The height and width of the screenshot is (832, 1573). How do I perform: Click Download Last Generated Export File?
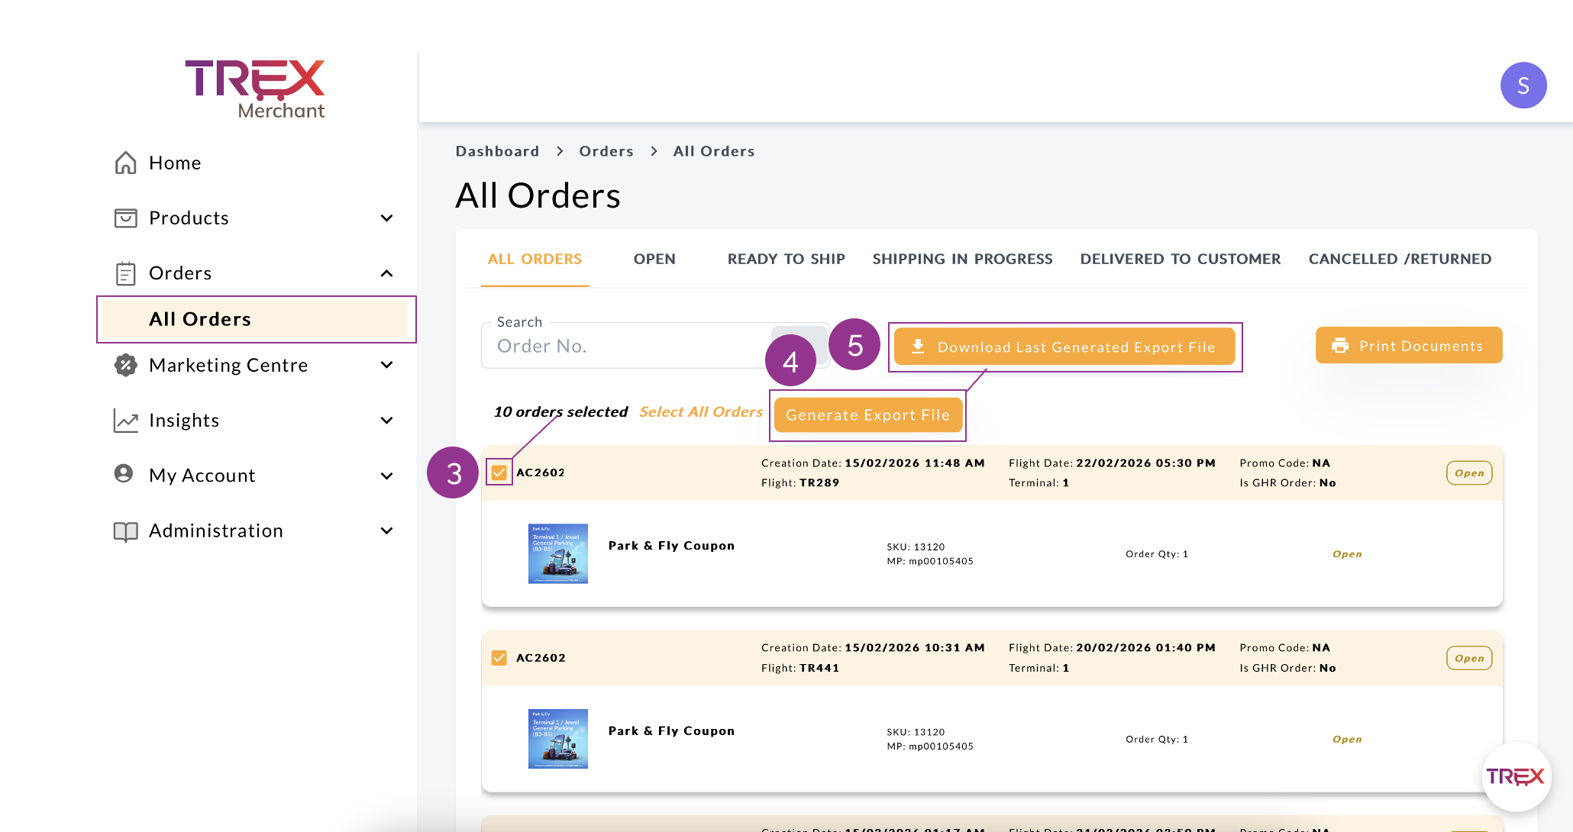(1064, 347)
